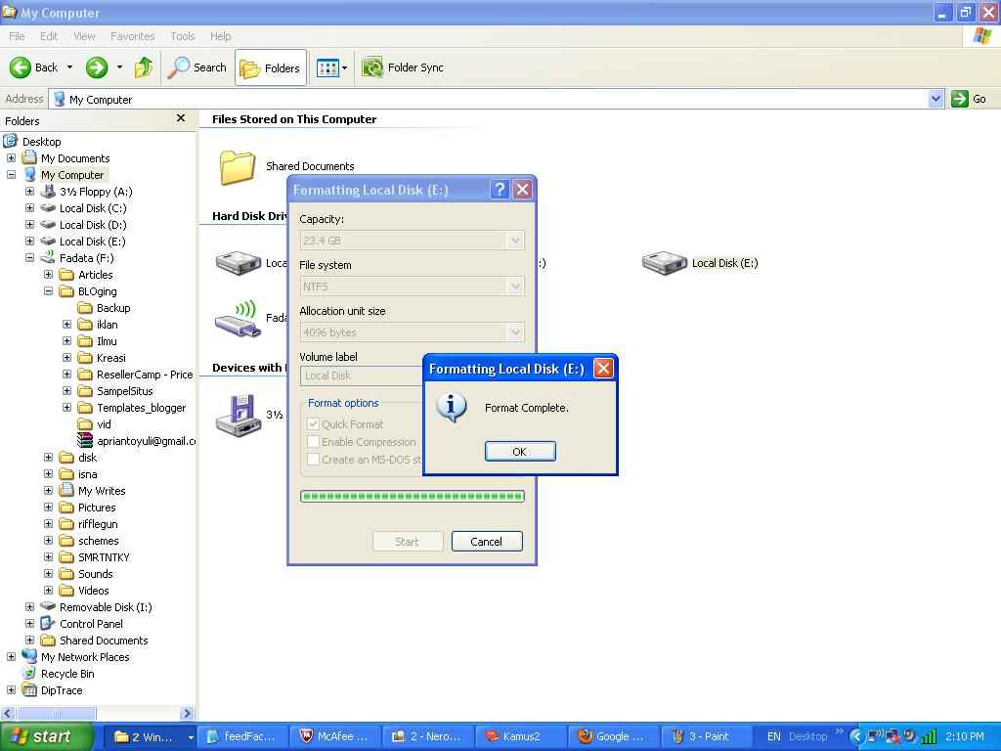Screen dimensions: 1001x751
Task: Close the Folders pane with X
Action: (181, 118)
